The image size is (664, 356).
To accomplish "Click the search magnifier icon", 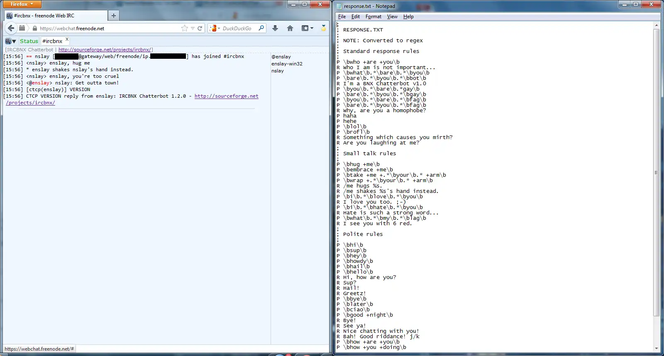I will (261, 28).
